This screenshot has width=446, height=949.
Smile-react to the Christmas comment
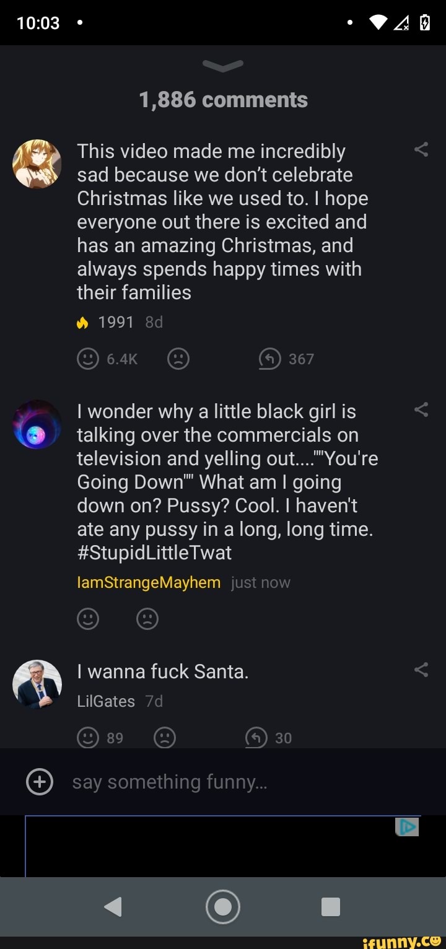point(88,359)
